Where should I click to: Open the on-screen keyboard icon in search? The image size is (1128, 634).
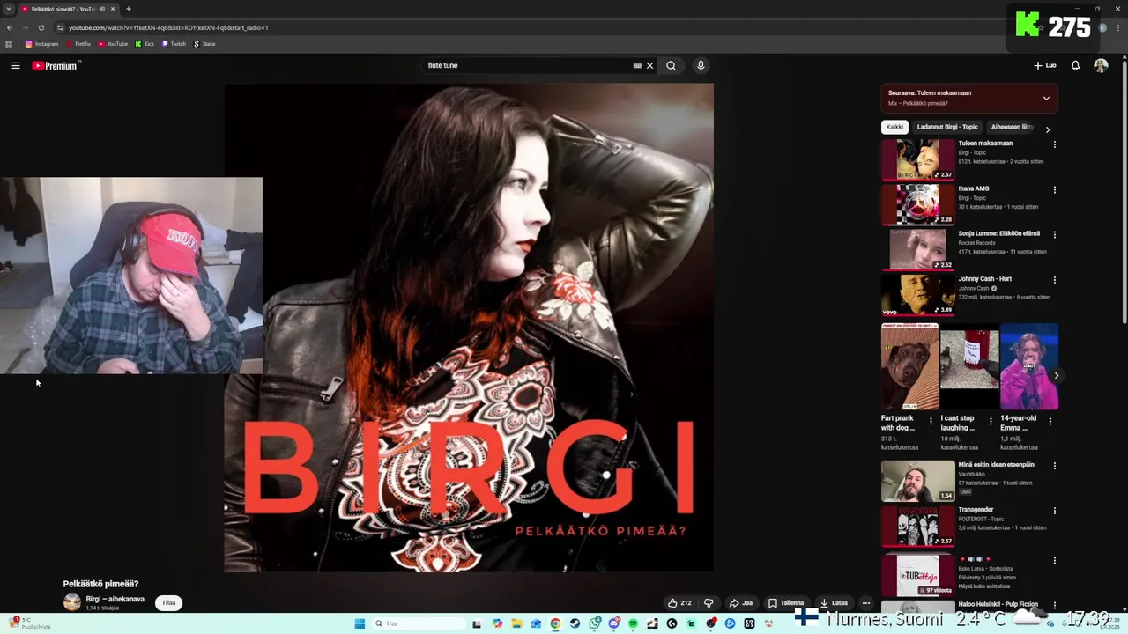637,65
